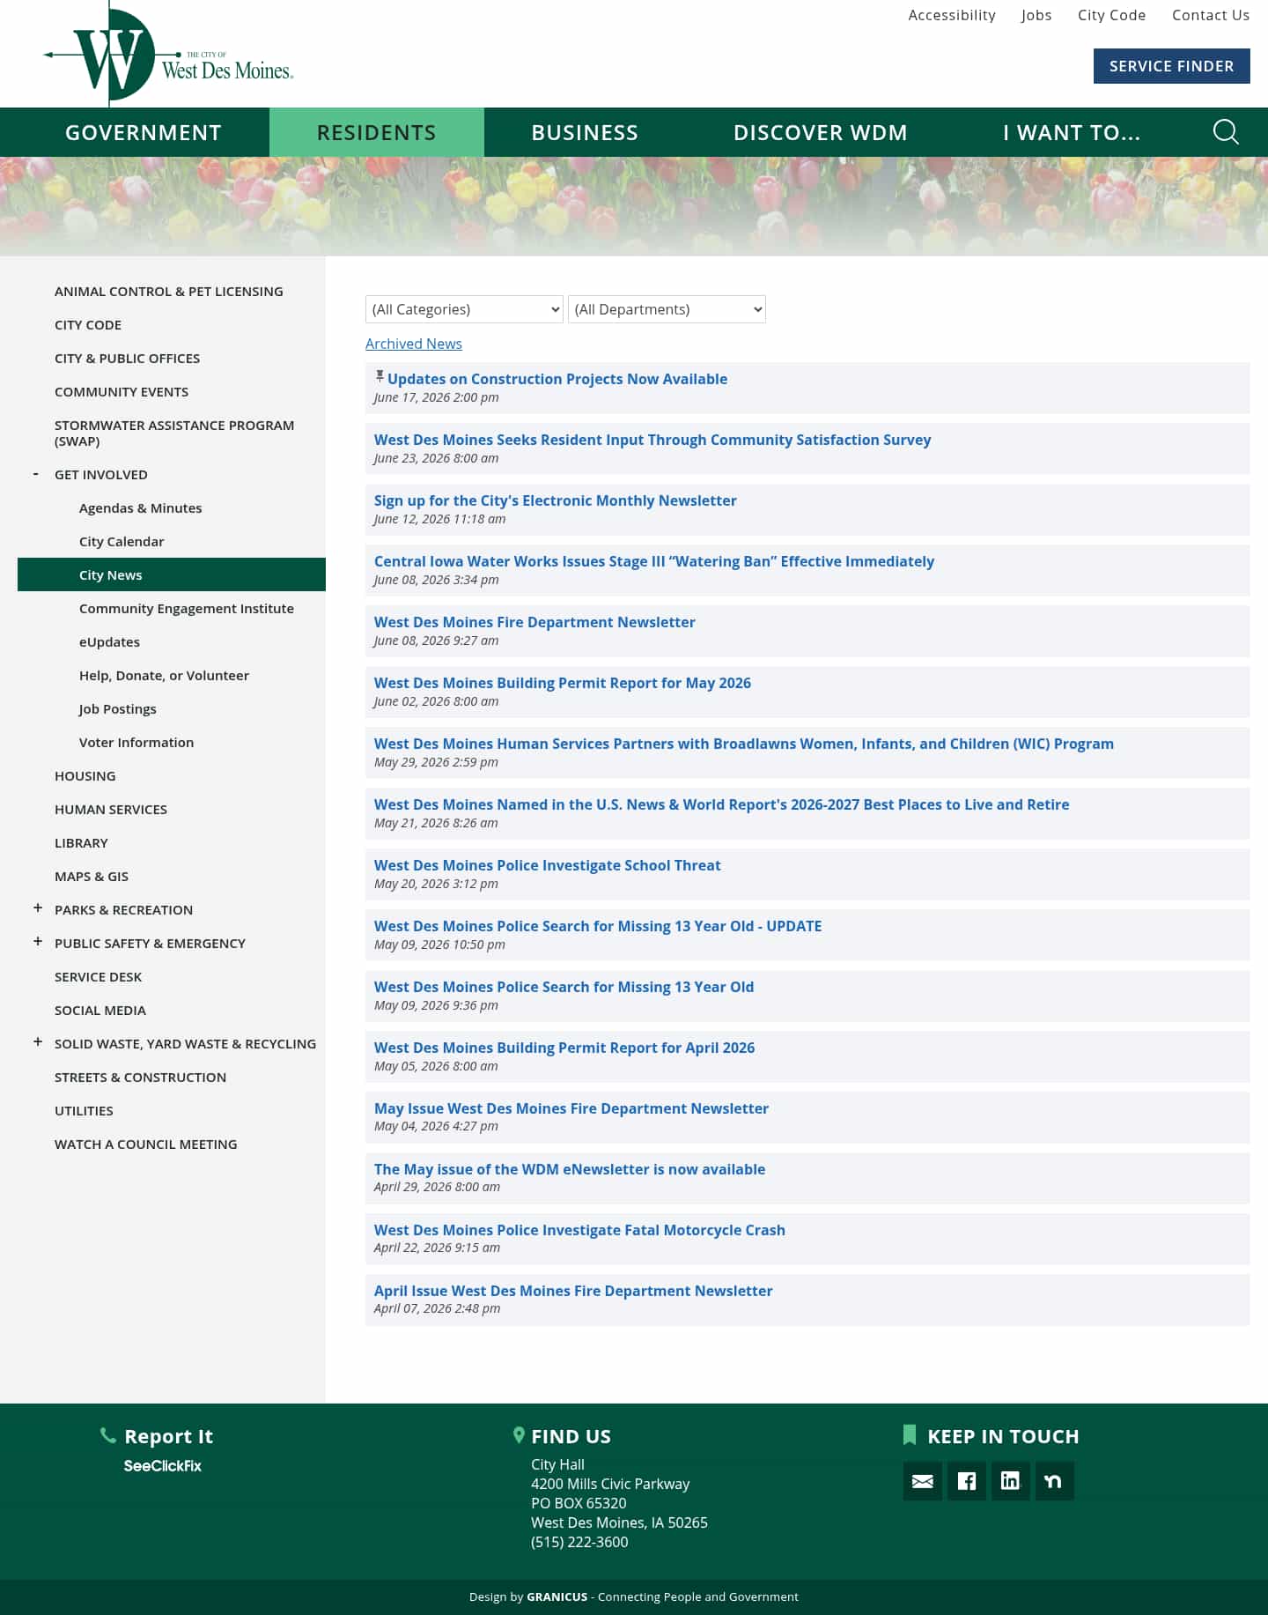Open eUpdates in sidebar
Image resolution: width=1268 pixels, height=1615 pixels.
click(x=109, y=642)
